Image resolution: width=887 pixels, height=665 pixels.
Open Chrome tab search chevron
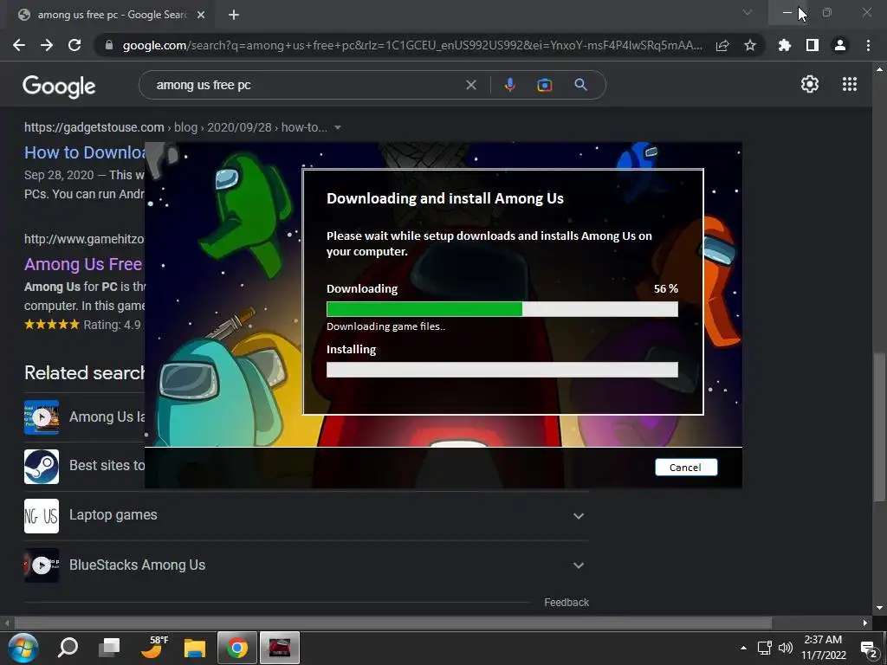coord(748,12)
